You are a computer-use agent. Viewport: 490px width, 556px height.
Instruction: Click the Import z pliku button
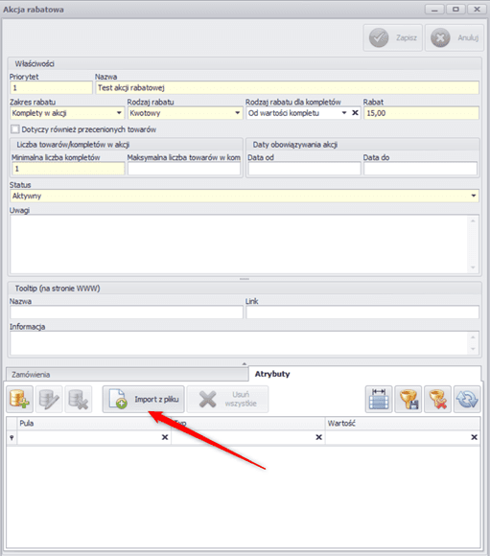tap(143, 400)
